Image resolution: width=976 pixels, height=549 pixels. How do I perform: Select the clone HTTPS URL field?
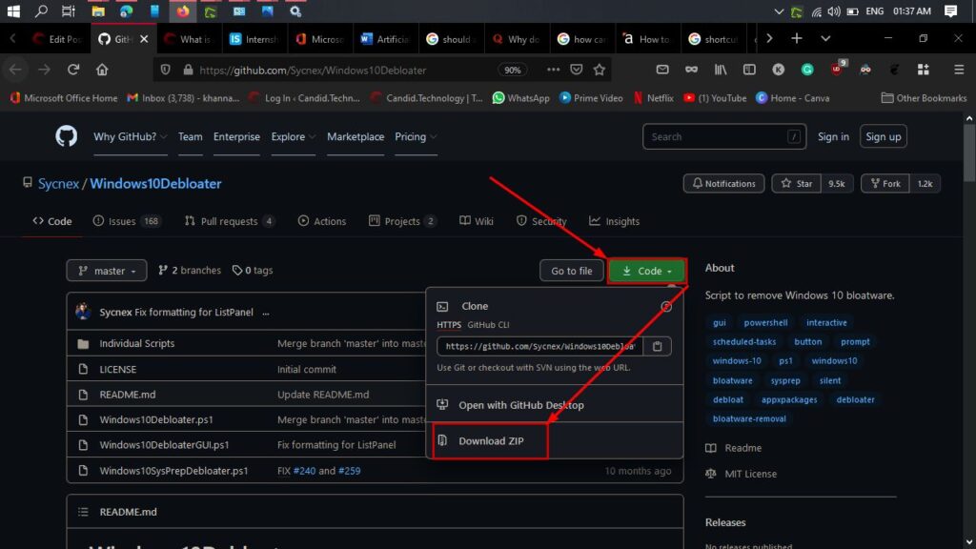pos(539,346)
